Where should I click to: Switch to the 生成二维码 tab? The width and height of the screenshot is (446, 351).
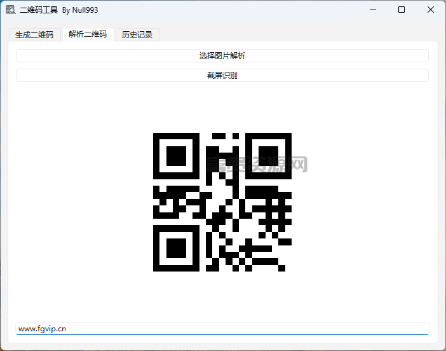point(34,35)
